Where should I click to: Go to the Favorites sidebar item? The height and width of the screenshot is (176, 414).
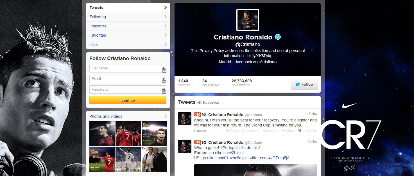[98, 35]
